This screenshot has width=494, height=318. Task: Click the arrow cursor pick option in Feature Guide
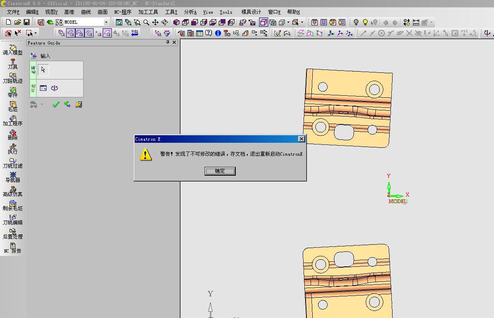click(x=43, y=70)
